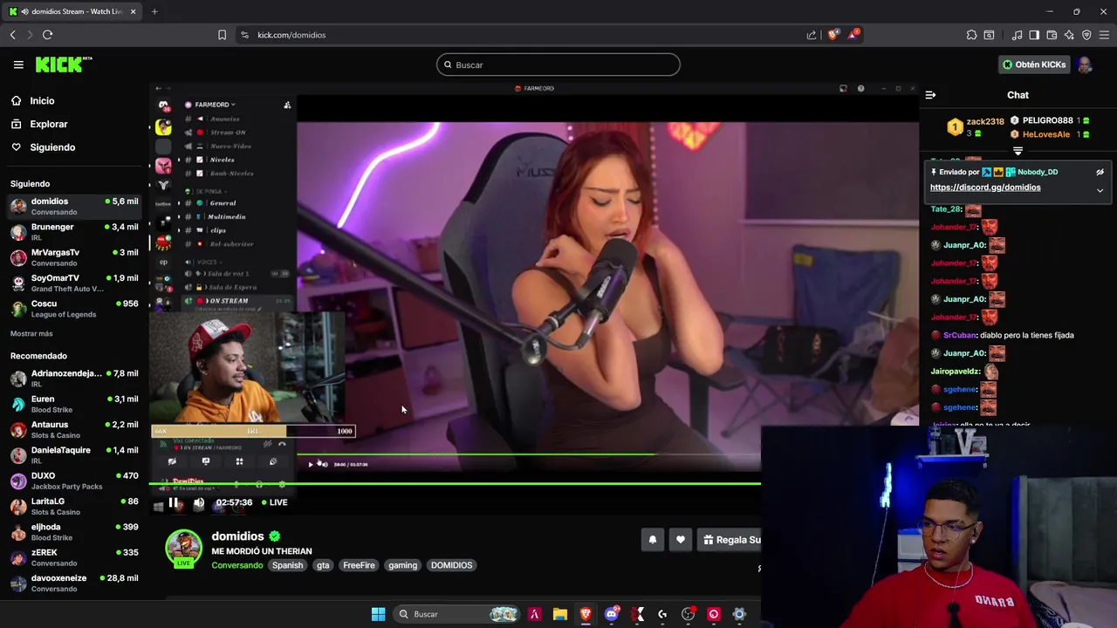1117x628 pixels.
Task: Open the Brave main menu
Action: (1105, 35)
